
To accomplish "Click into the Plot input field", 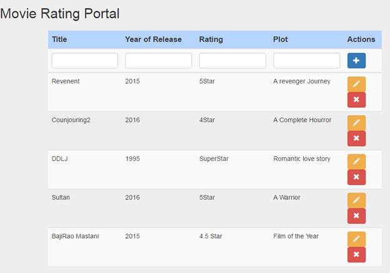I will click(306, 60).
